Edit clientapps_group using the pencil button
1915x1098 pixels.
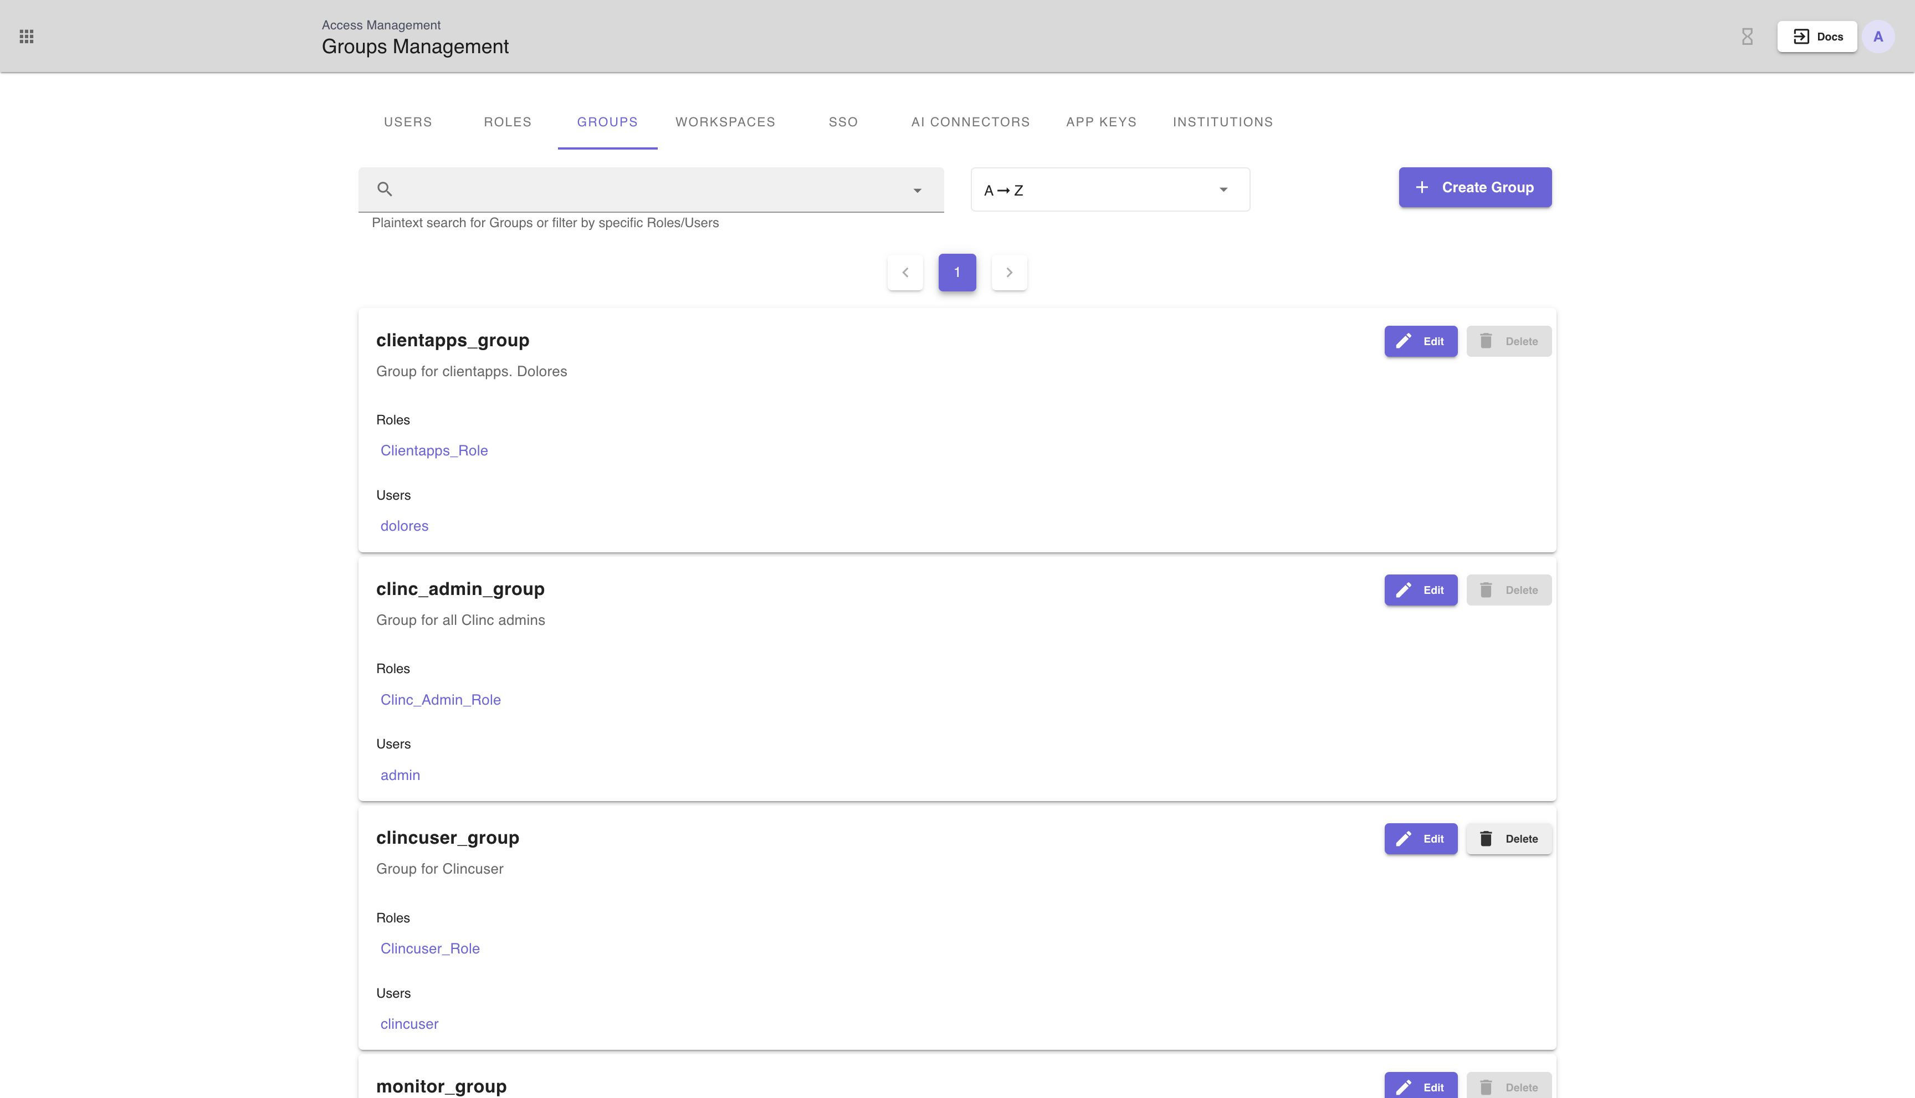tap(1420, 341)
